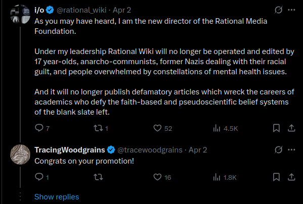Share the i/o tweet
This screenshot has height=204, width=303.
(291, 128)
